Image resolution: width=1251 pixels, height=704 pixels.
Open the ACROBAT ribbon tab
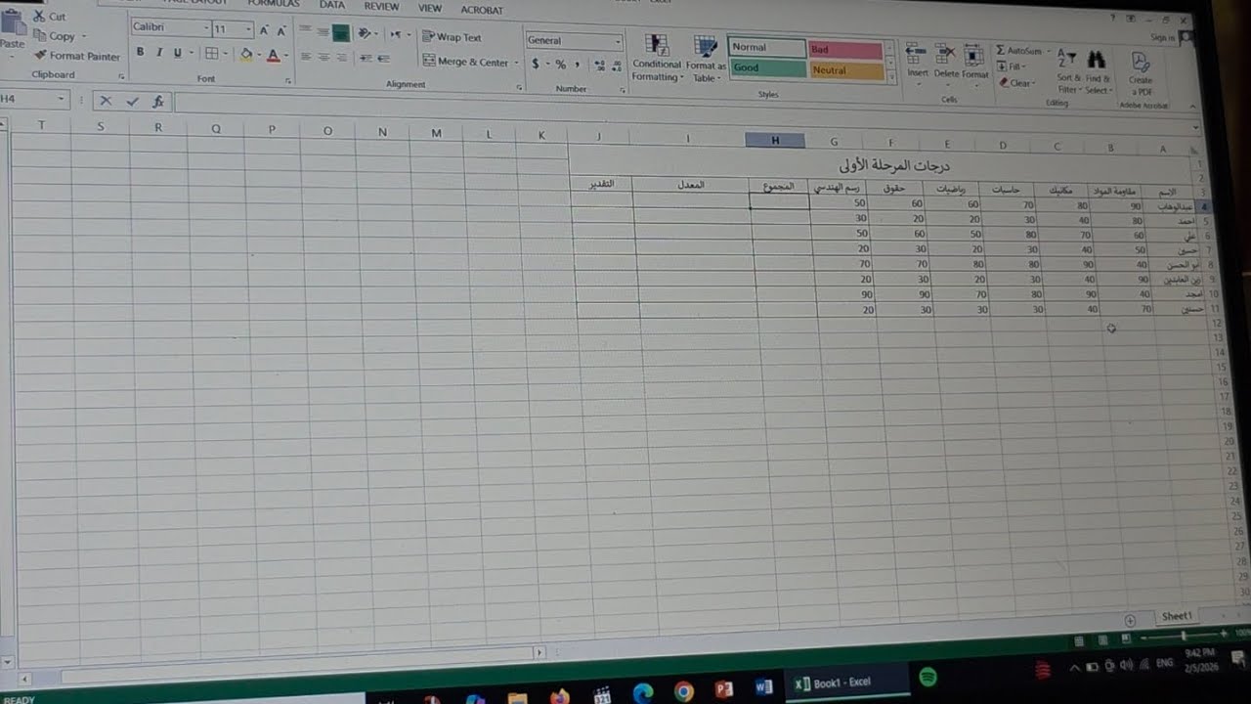pos(482,10)
